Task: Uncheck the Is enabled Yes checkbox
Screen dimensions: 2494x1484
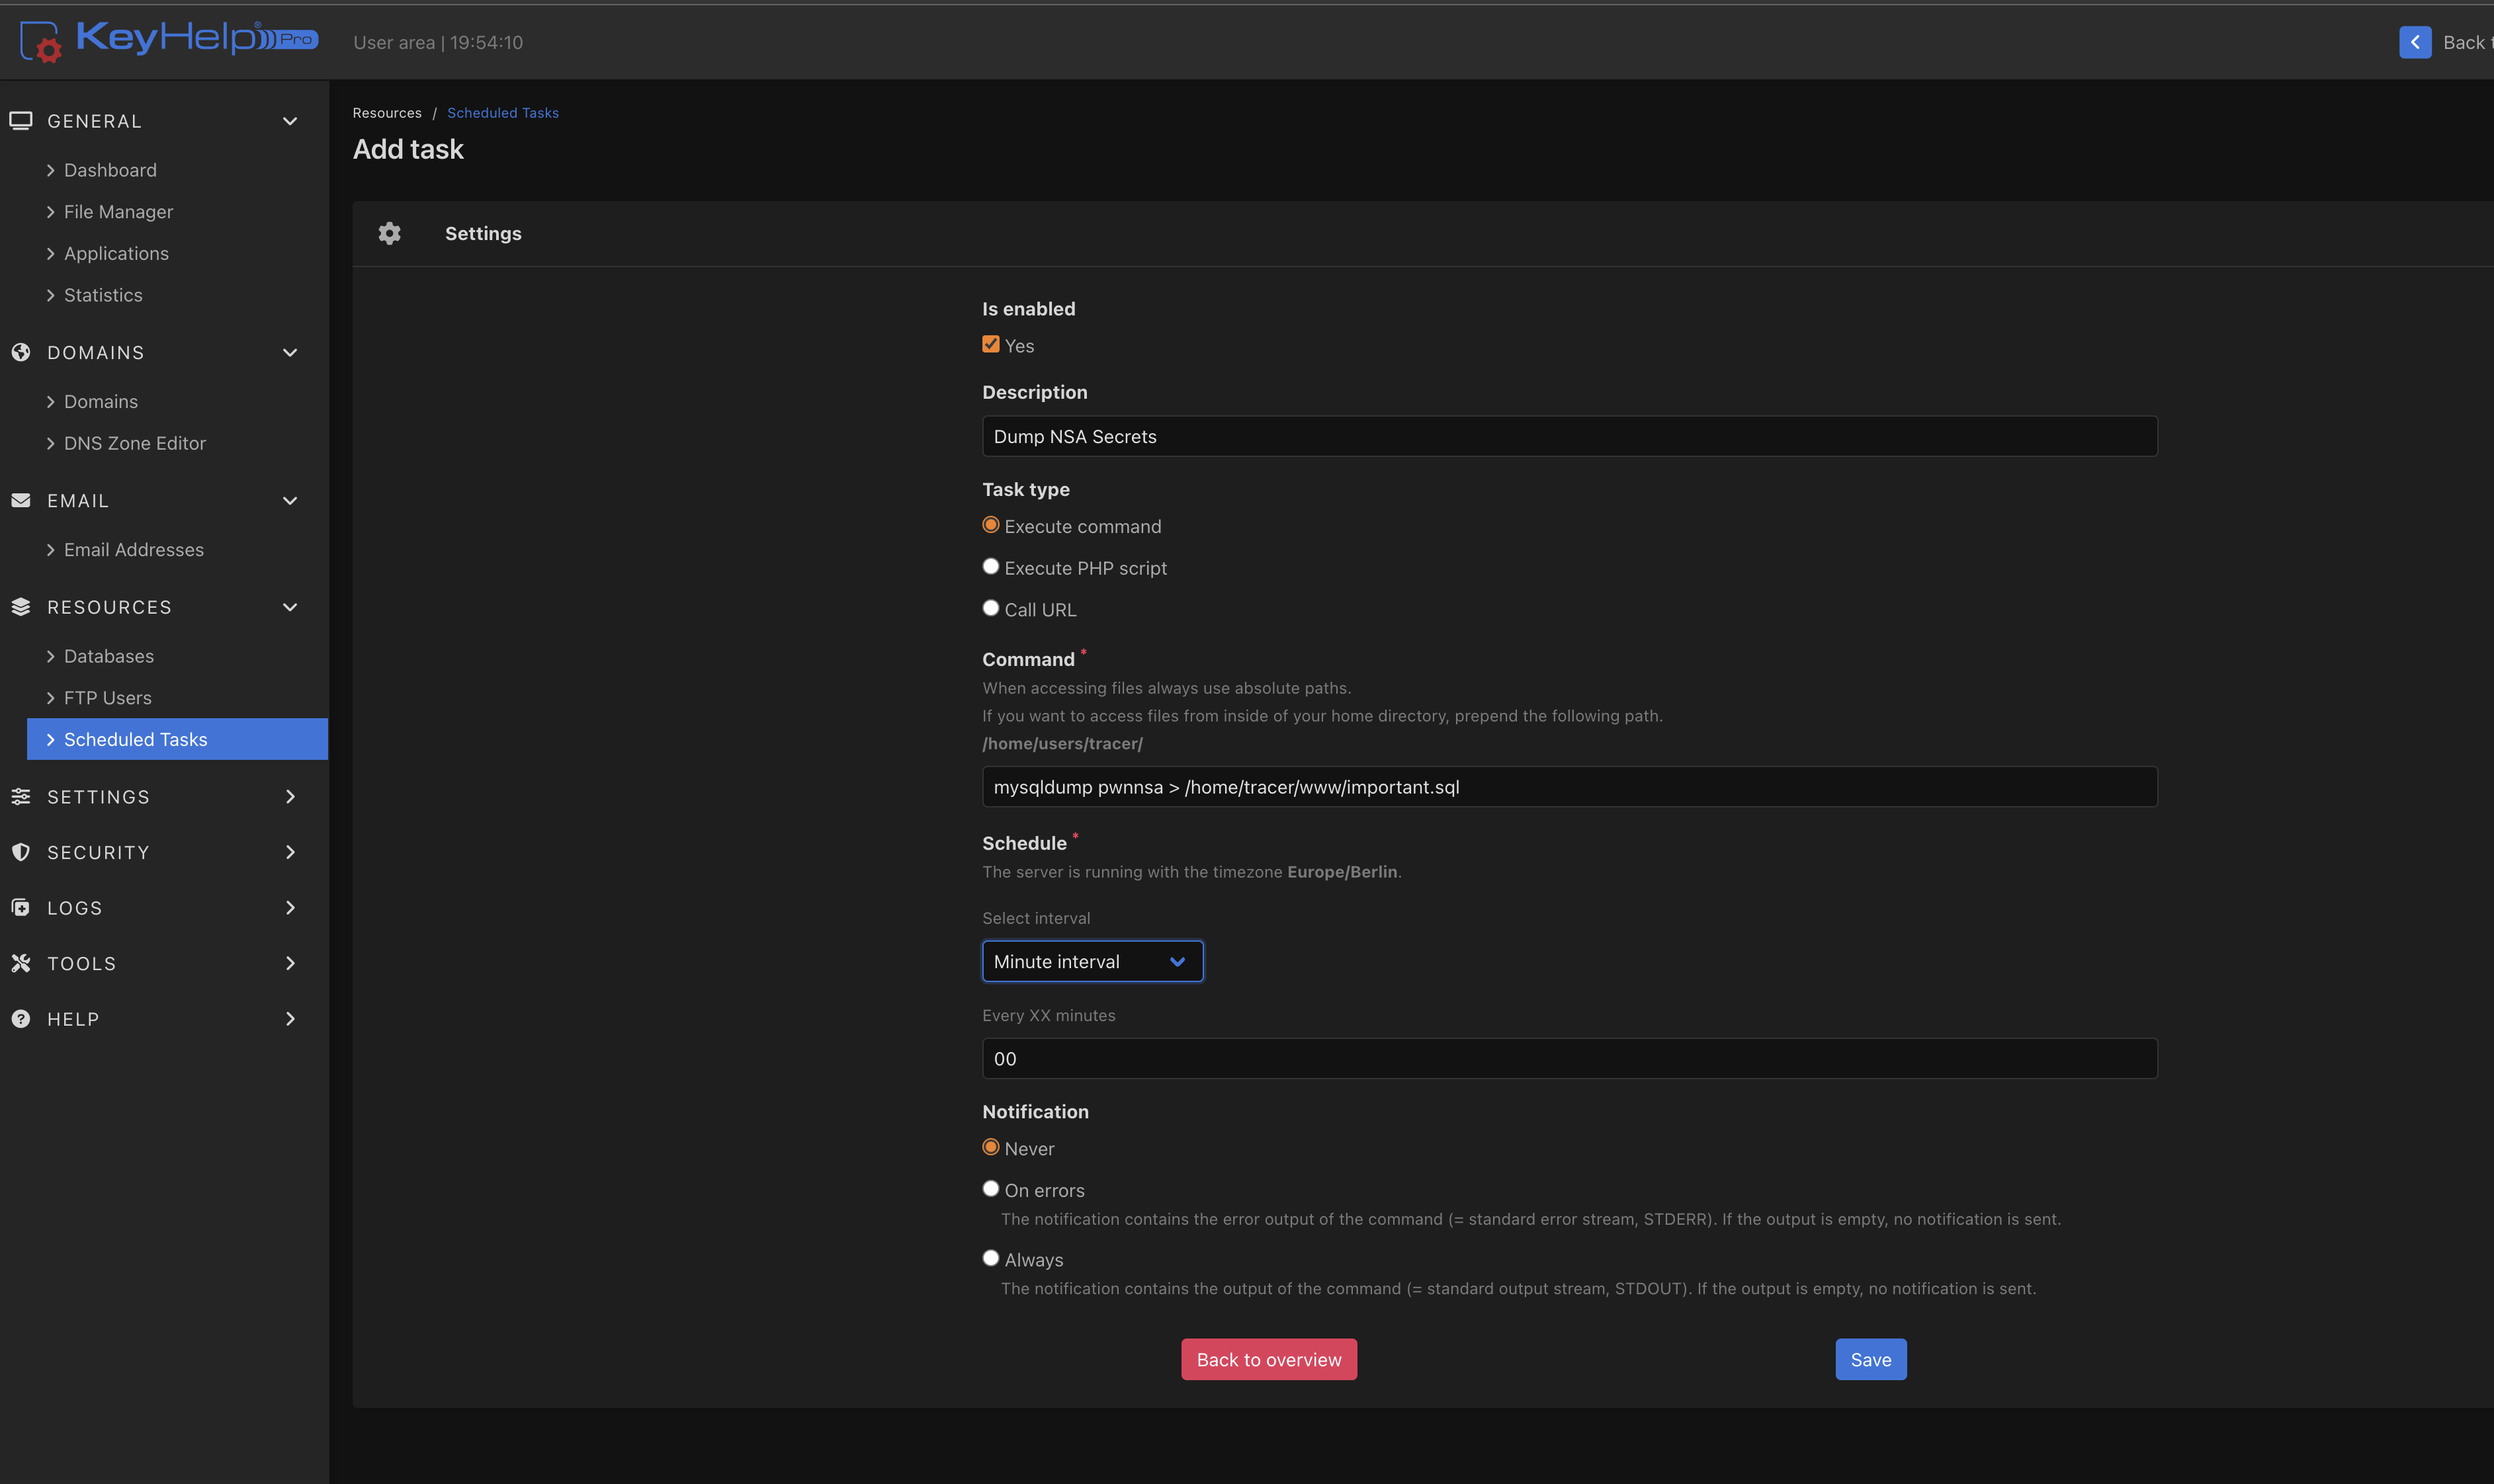Action: point(991,344)
